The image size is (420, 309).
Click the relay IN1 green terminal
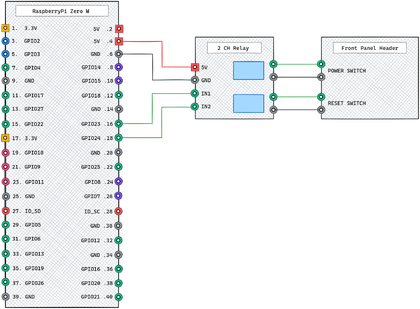click(195, 93)
